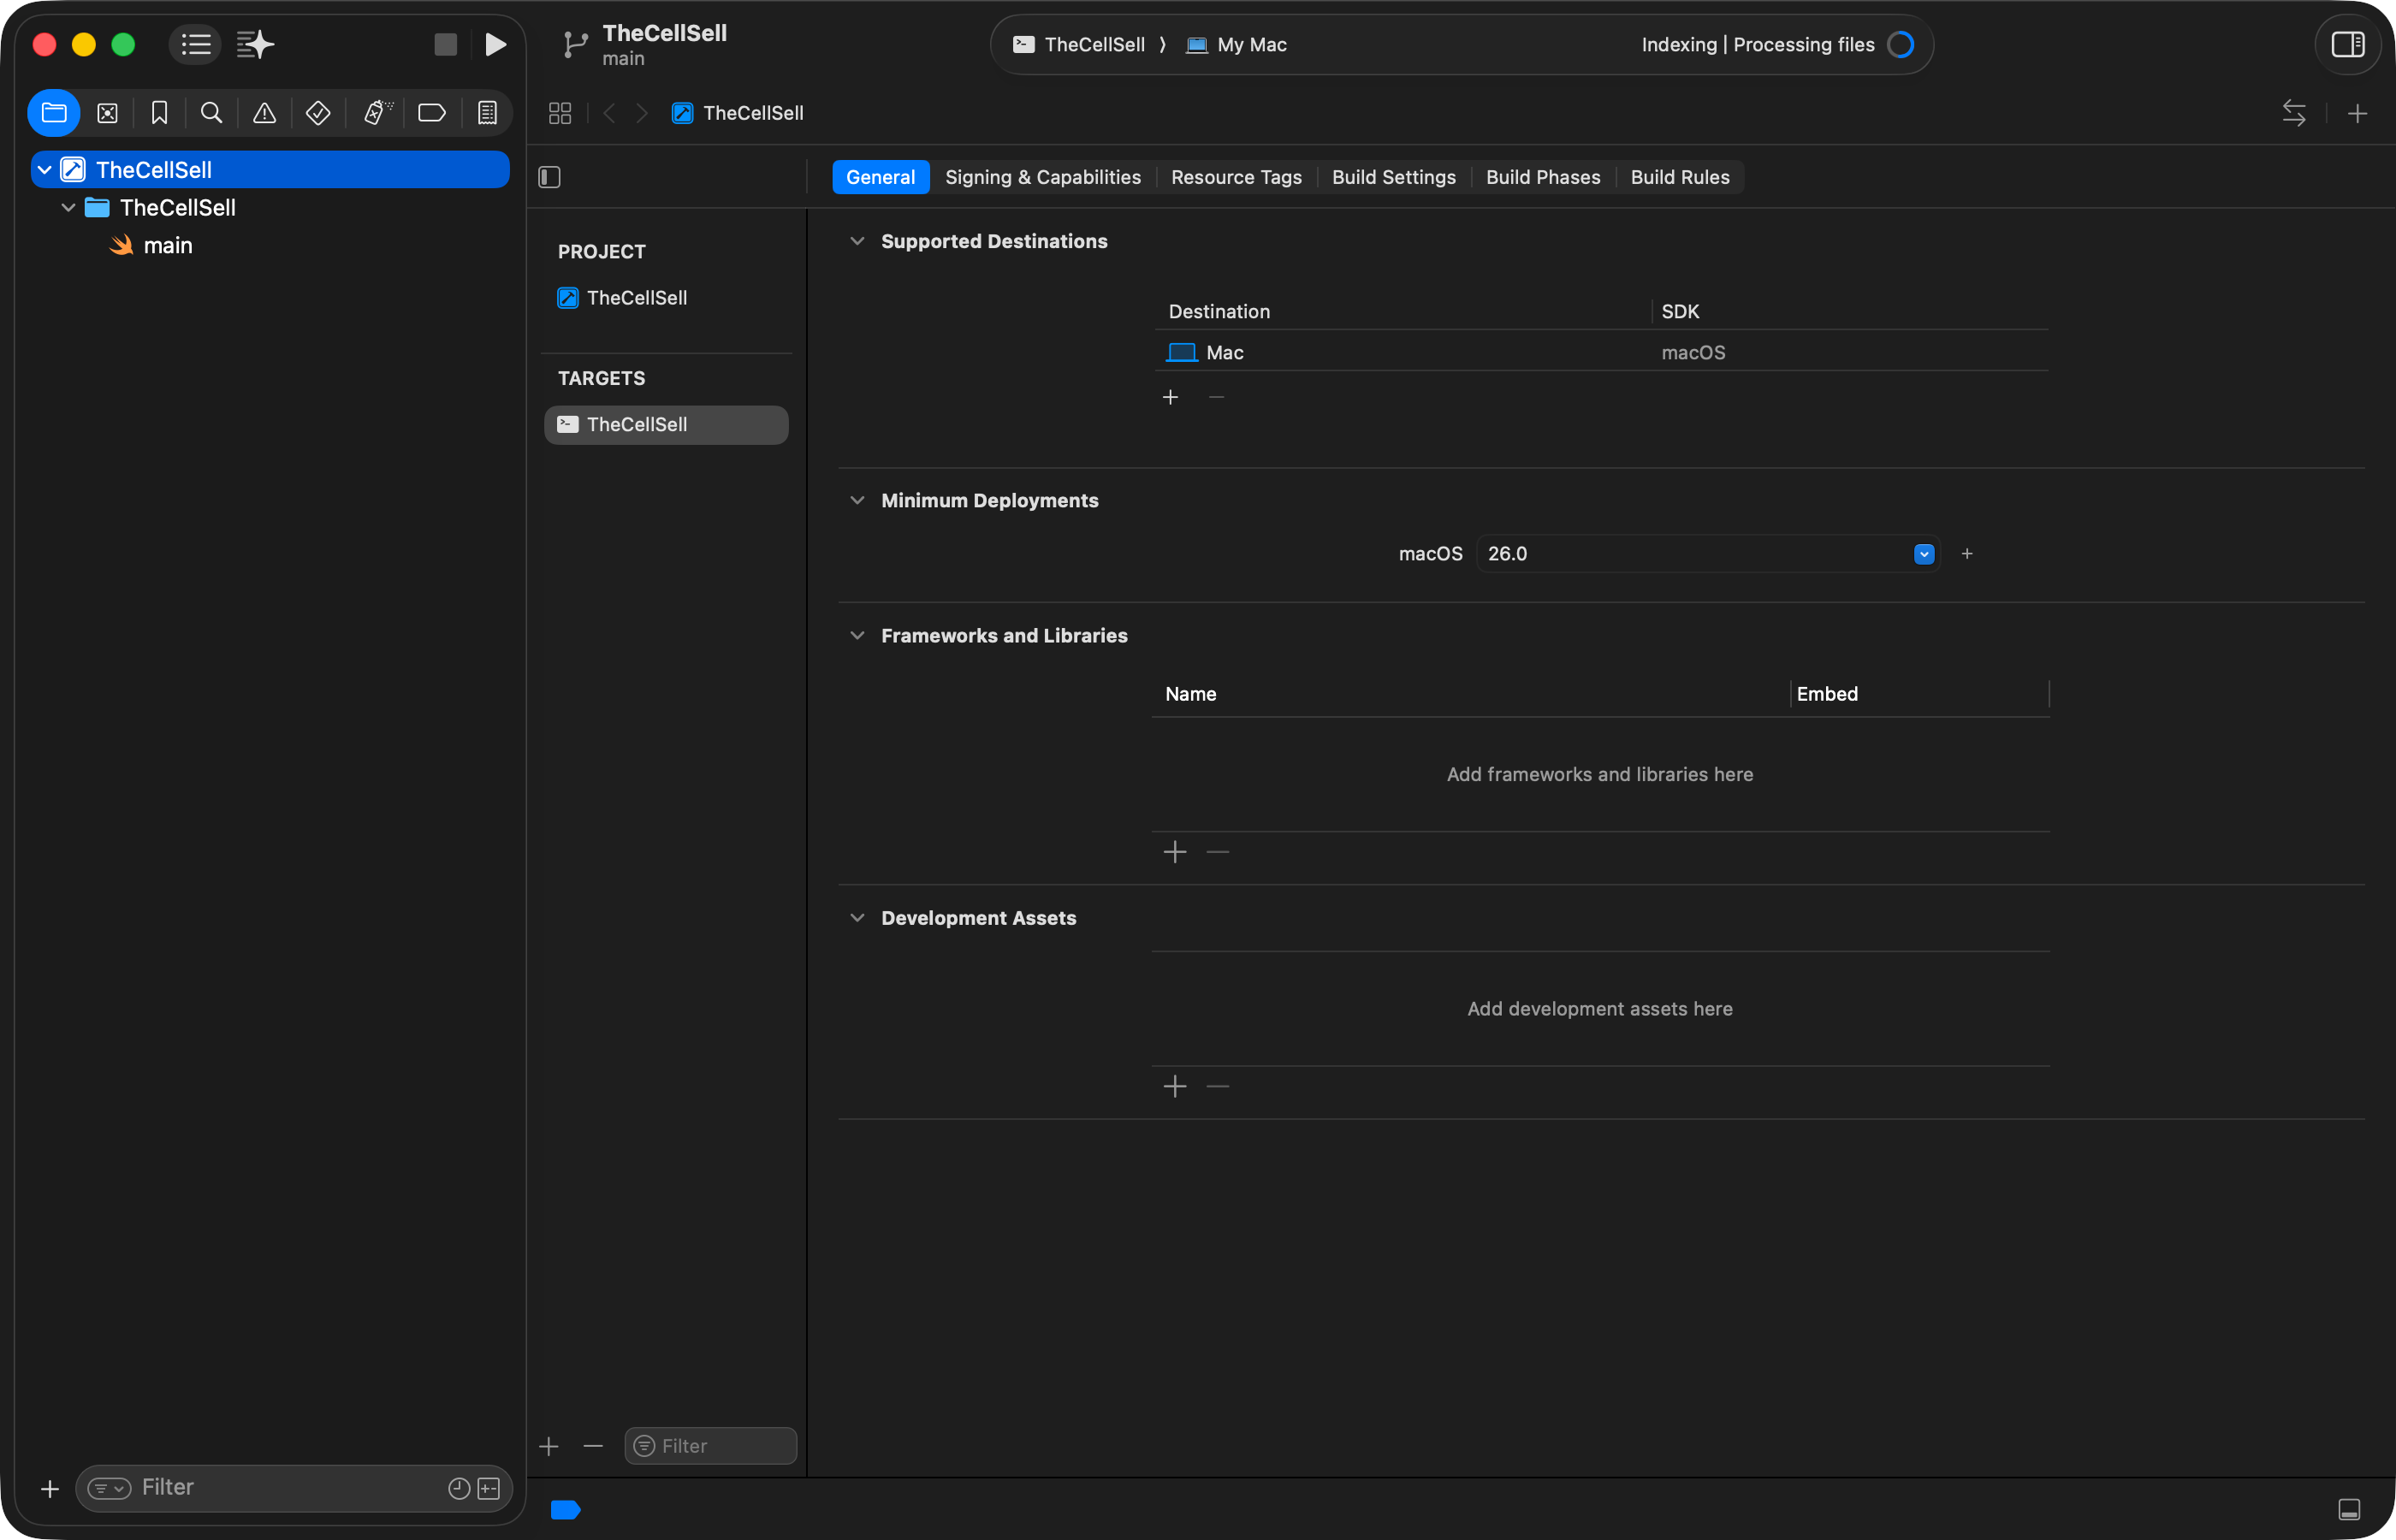Viewport: 2396px width, 1540px height.
Task: Open the Find navigator magnifier icon
Action: click(x=211, y=113)
